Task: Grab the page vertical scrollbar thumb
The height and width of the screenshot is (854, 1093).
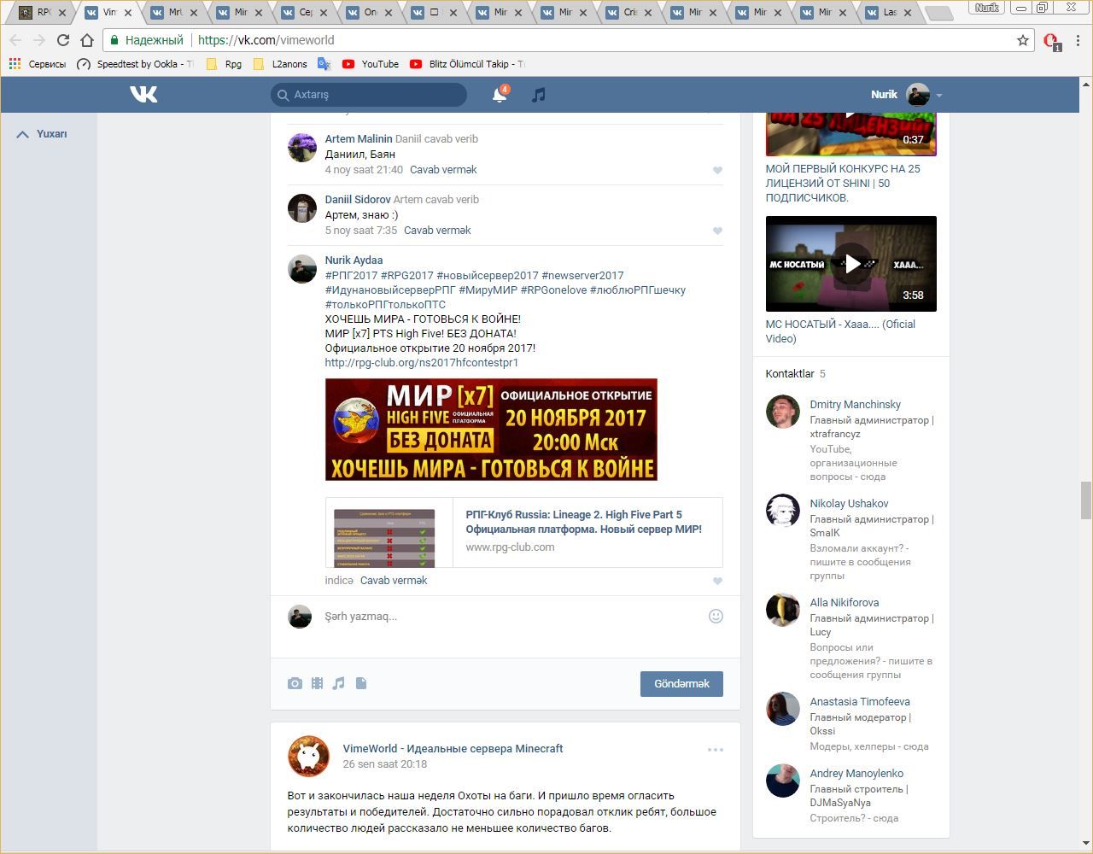Action: 1086,500
